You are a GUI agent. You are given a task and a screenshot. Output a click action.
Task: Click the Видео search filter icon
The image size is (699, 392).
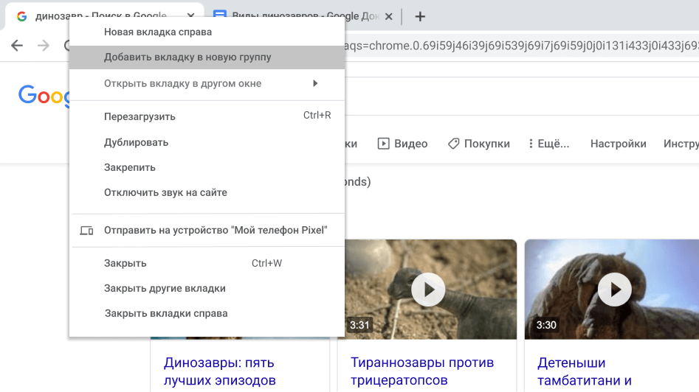point(383,144)
